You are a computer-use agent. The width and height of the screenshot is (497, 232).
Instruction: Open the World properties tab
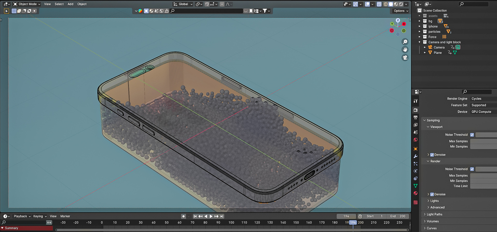pyautogui.click(x=415, y=139)
